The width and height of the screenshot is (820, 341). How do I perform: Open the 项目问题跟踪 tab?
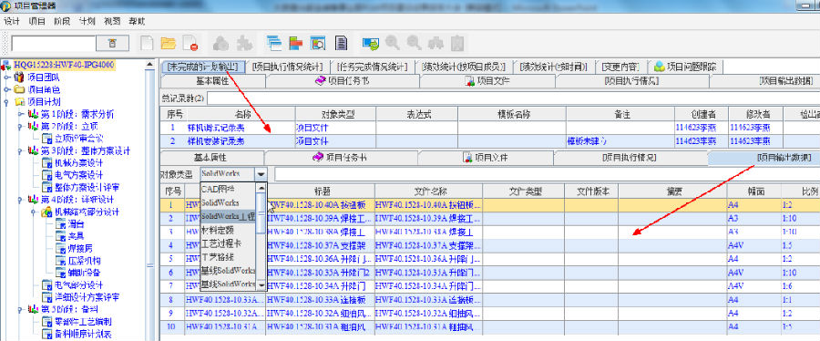tap(686, 67)
